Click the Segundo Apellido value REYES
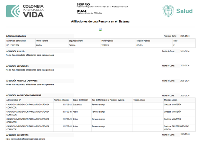 tap(139, 45)
